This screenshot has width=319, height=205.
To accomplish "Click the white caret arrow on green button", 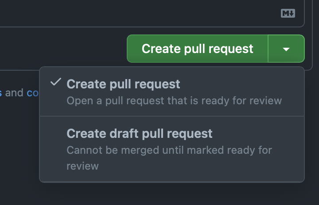I will 286,49.
